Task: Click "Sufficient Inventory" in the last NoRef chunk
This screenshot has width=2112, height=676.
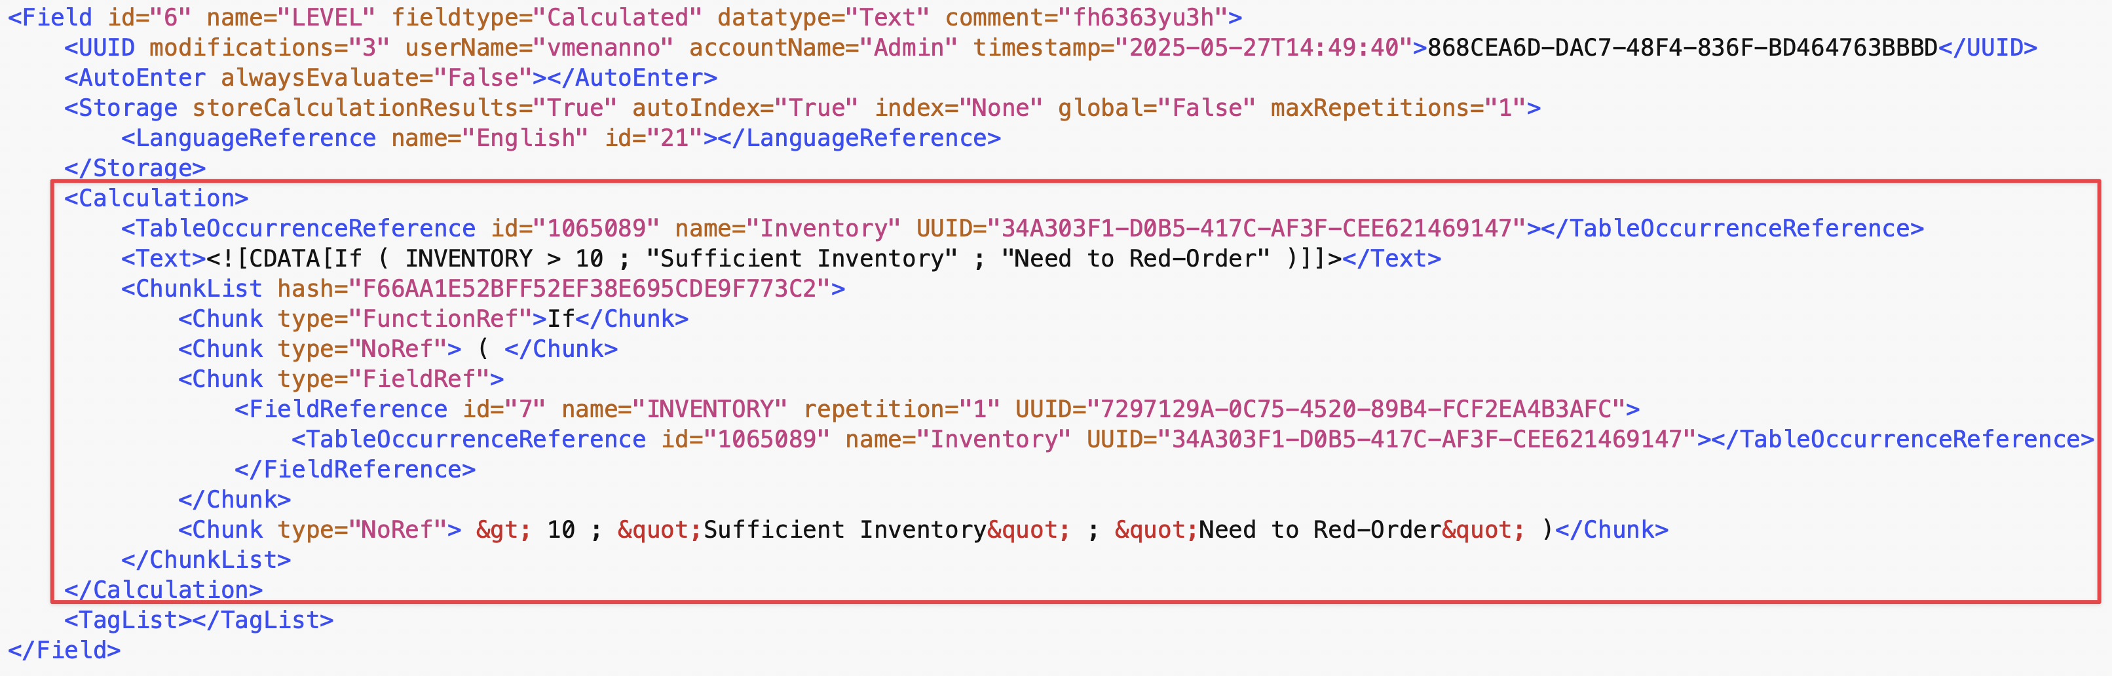Action: point(844,530)
